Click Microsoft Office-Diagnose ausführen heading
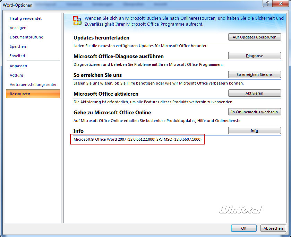Viewport: 291px width, 237px height. point(119,56)
